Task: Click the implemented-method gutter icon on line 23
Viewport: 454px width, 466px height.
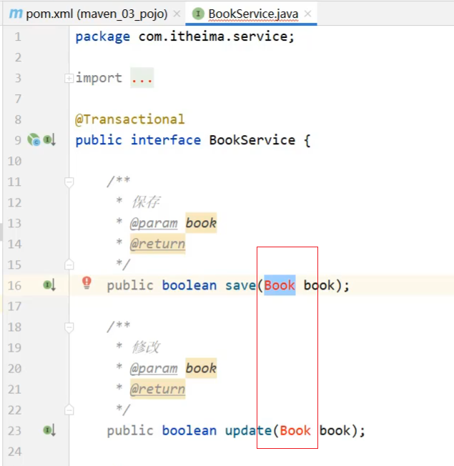Action: 49,430
